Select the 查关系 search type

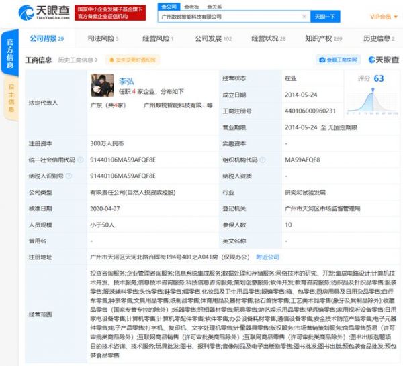(214, 6)
